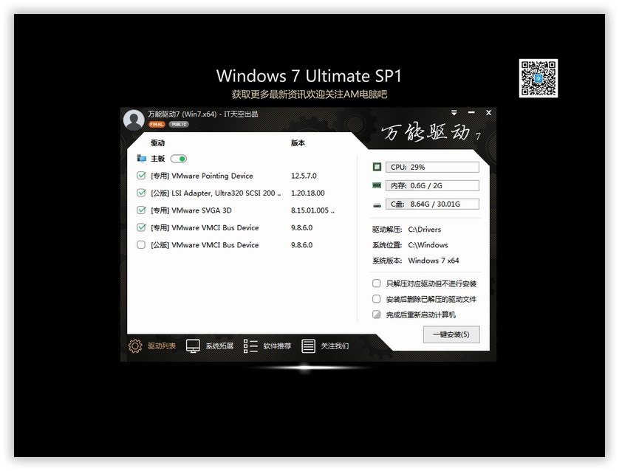This screenshot has height=471, width=619.
Task: Click the 驱动 column header
Action: 157,142
